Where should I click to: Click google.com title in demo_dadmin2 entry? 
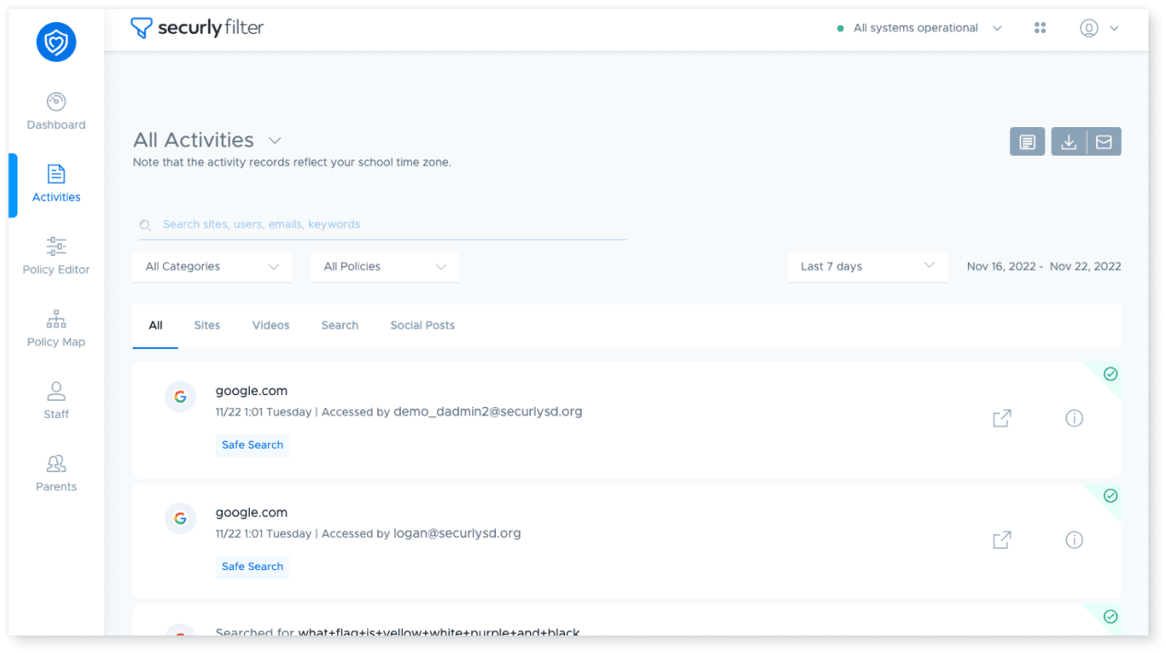coord(252,391)
